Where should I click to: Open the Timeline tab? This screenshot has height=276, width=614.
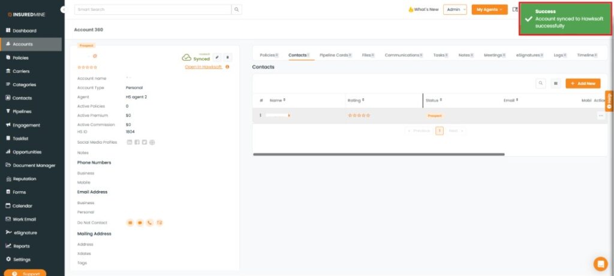point(587,55)
